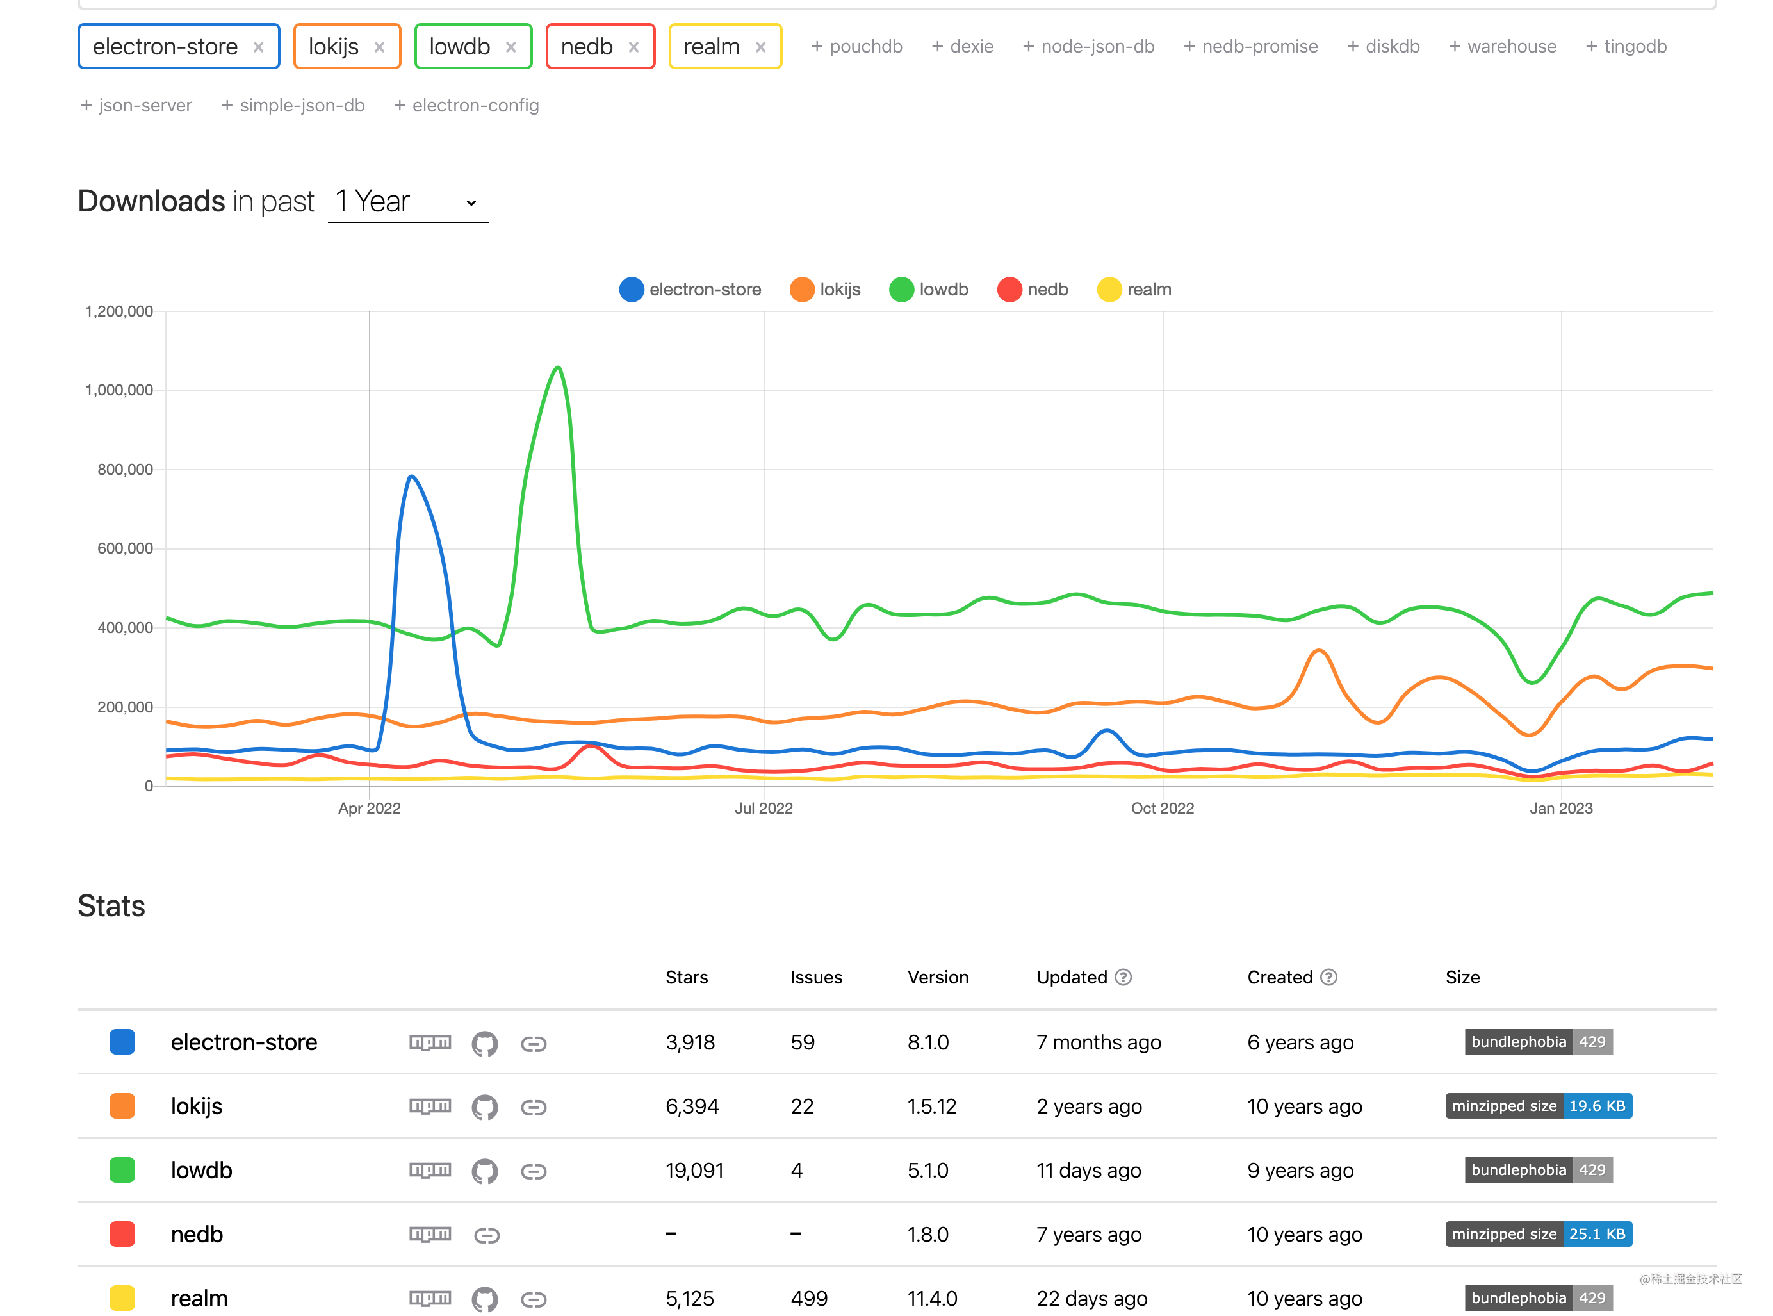Click electron-store name in Stats table
This screenshot has height=1316, width=1773.
click(244, 1043)
